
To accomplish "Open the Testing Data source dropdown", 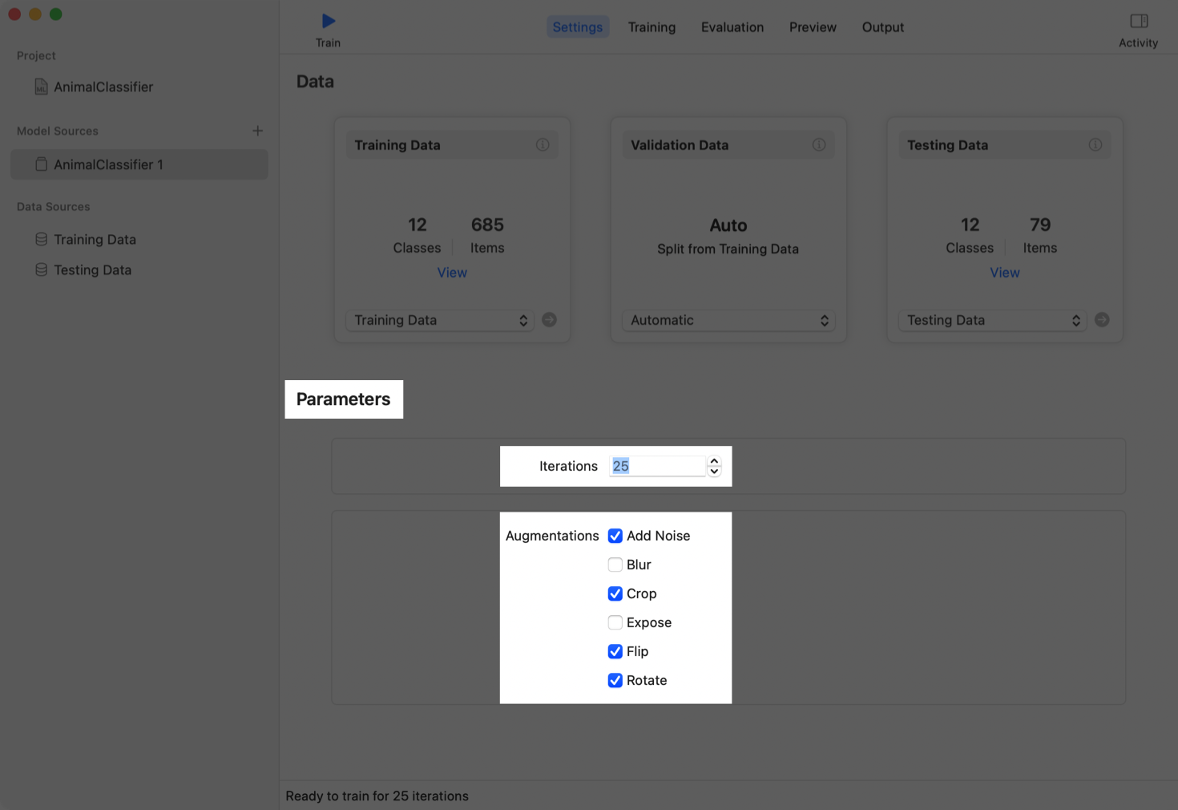I will click(x=992, y=321).
